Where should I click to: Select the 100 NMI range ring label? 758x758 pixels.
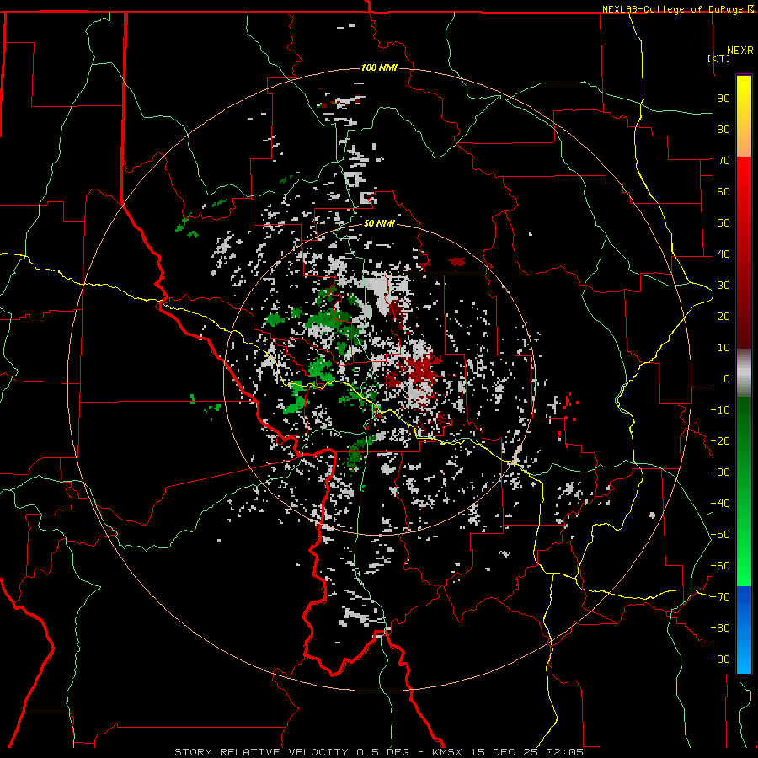click(379, 67)
